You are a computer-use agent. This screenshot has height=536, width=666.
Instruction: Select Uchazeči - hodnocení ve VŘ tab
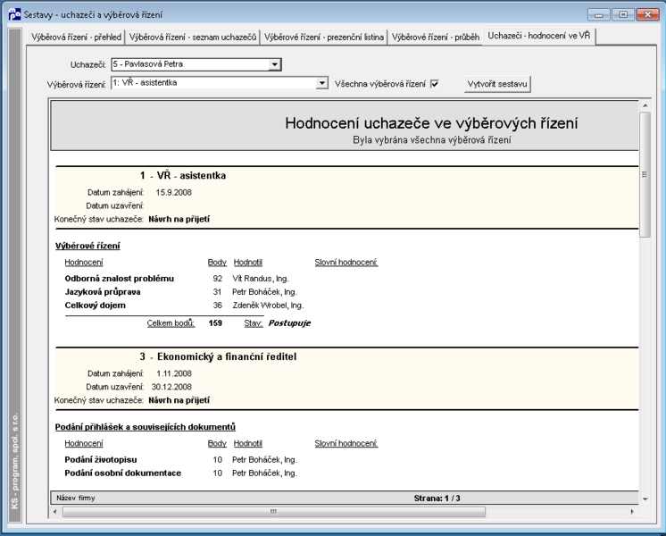pos(538,36)
